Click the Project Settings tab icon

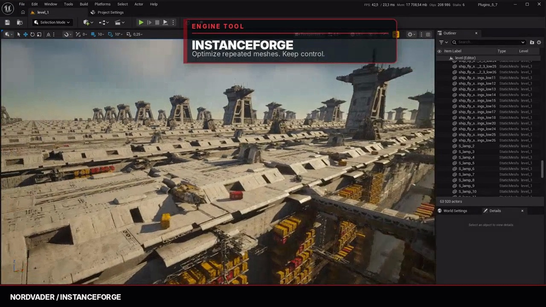coord(93,12)
